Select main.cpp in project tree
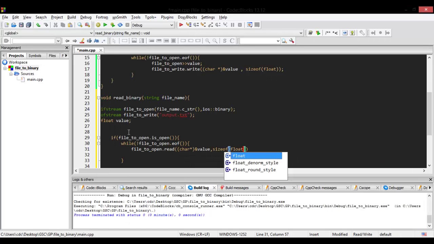The width and height of the screenshot is (434, 244). [x=35, y=80]
